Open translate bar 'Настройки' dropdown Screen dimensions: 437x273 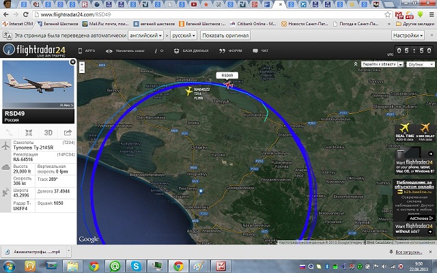coord(408,35)
